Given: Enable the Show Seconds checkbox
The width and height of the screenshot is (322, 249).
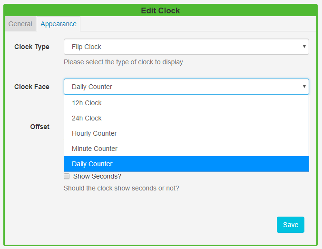Looking at the screenshot, I should pyautogui.click(x=67, y=176).
